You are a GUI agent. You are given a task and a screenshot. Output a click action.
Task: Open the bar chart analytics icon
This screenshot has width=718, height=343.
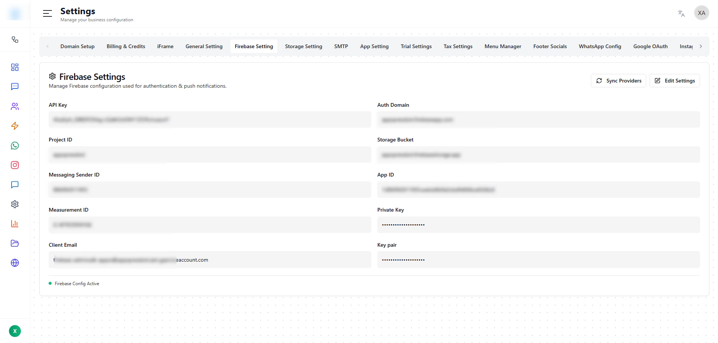[15, 224]
